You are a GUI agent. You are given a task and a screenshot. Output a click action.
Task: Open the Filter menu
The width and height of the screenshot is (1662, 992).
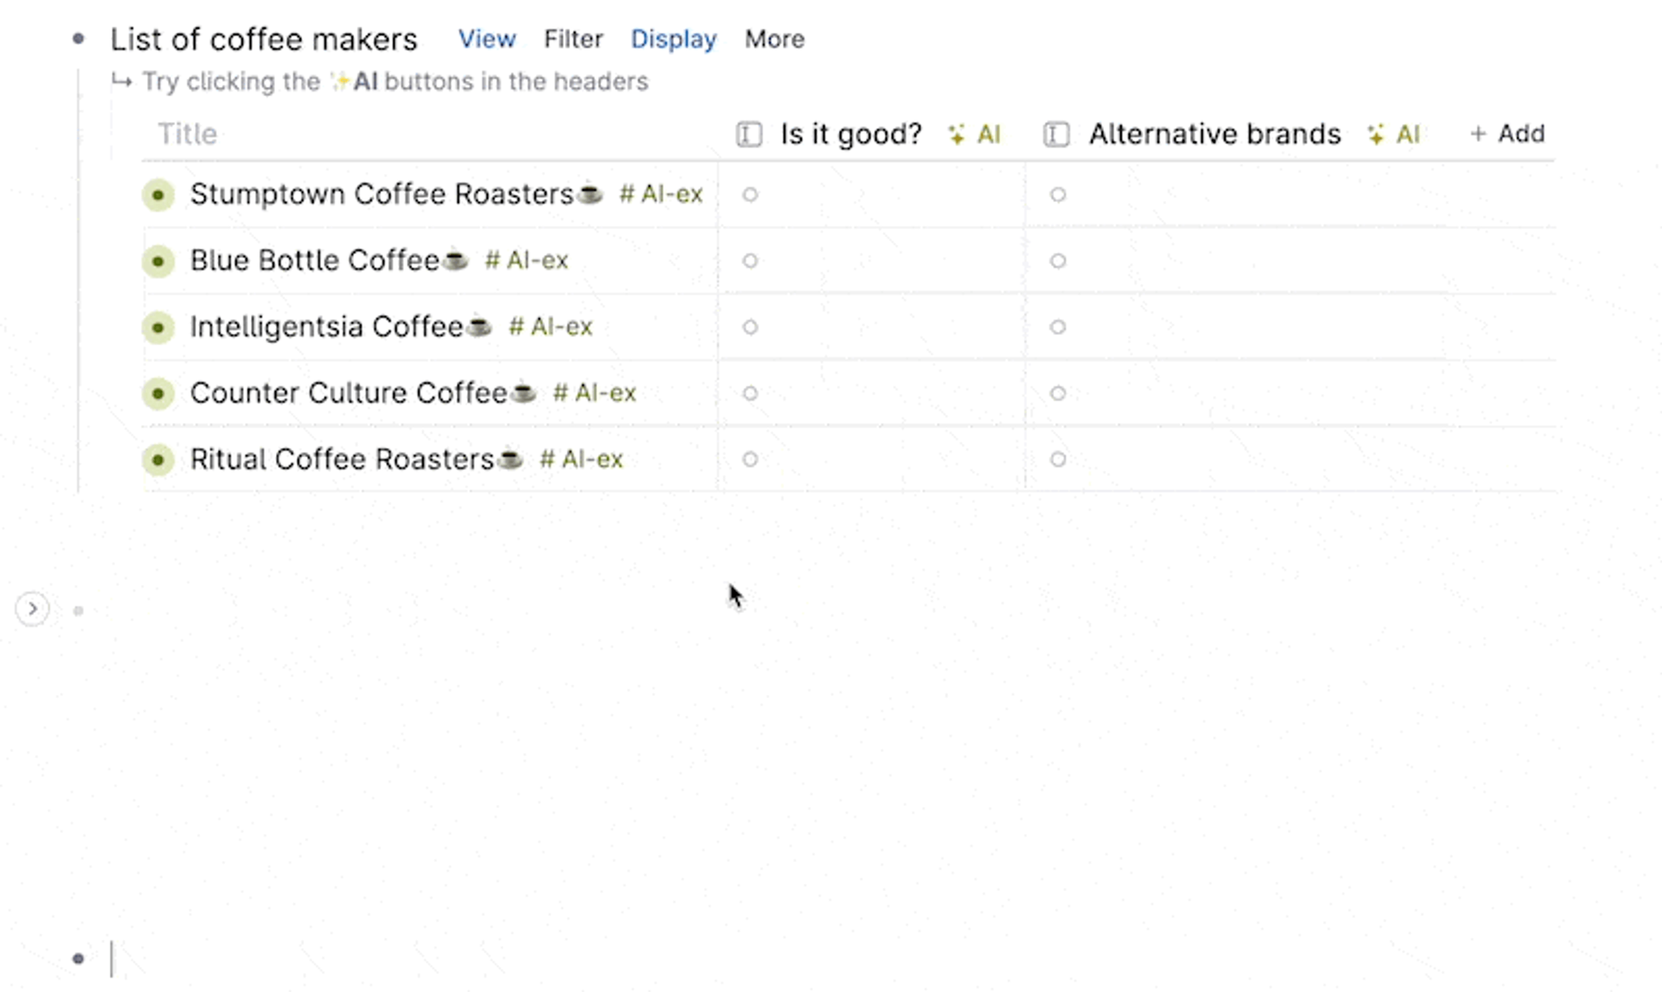click(573, 39)
